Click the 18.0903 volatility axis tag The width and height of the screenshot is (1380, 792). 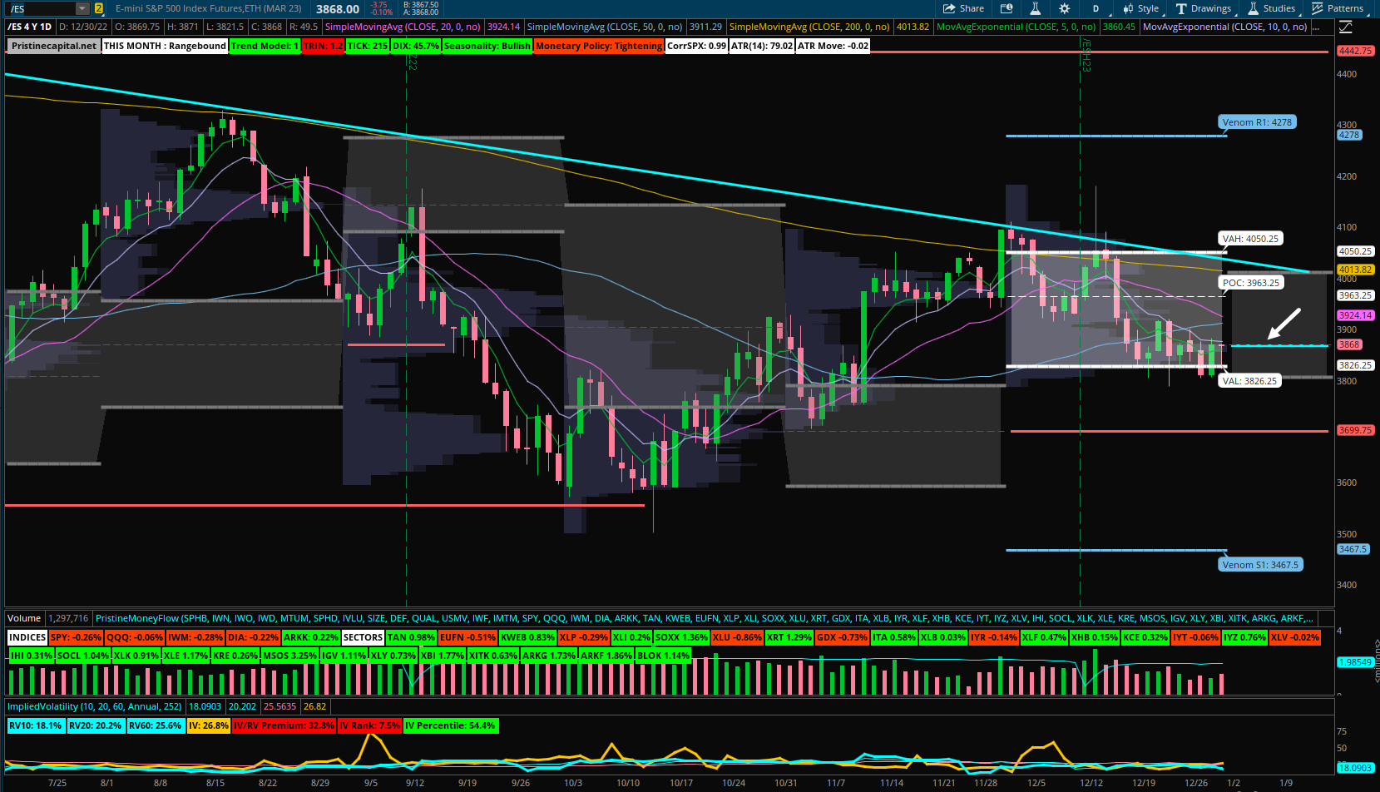1355,768
